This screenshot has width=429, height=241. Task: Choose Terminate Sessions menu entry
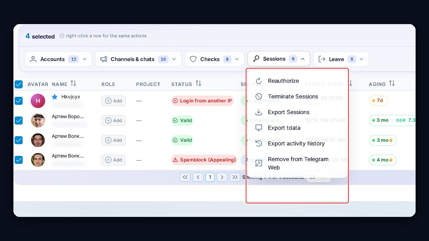298,96
